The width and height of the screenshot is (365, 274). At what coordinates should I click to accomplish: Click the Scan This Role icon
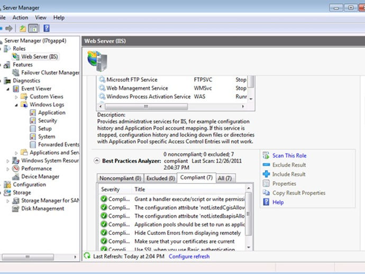(x=266, y=156)
